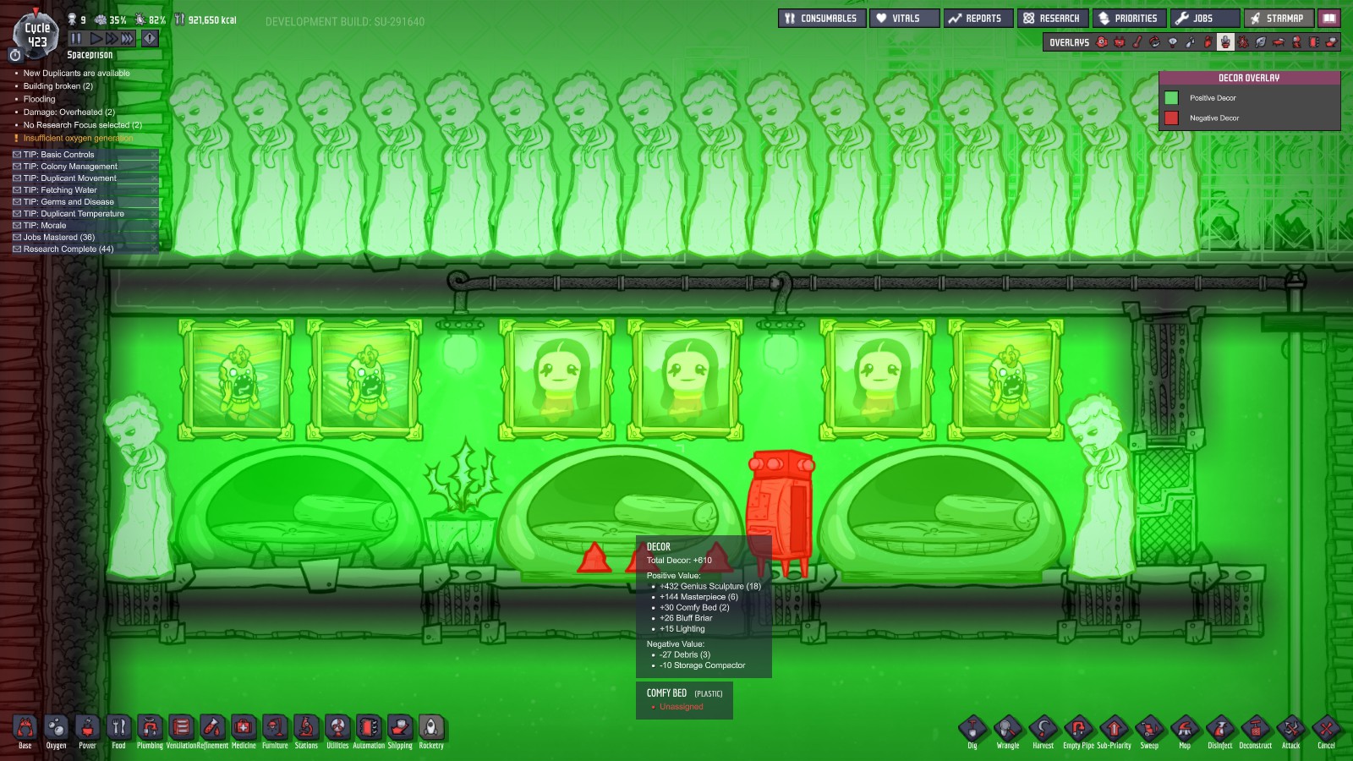Select the Cancel tool
1353x761 pixels.
point(1326,729)
